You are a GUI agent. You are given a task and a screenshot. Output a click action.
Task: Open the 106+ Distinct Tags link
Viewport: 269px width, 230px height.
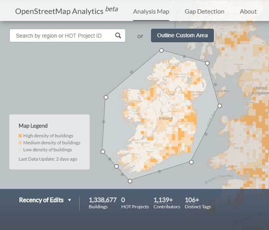click(192, 200)
